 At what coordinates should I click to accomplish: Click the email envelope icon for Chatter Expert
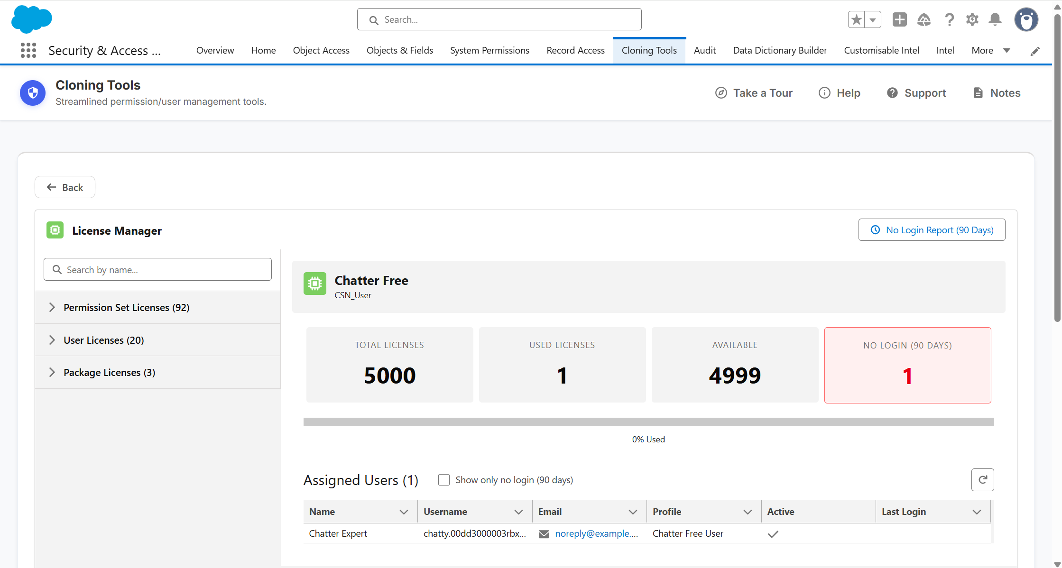click(x=544, y=534)
